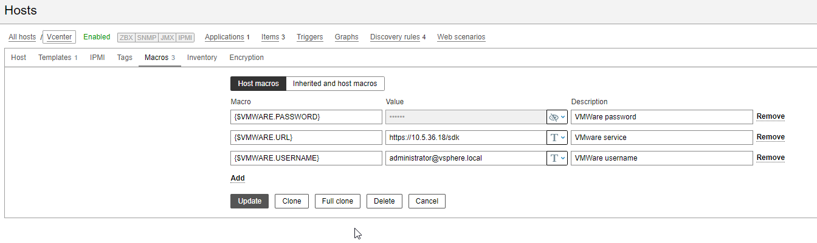Open text-type dropdown for VMWARE.USERNAME value

coord(557,158)
